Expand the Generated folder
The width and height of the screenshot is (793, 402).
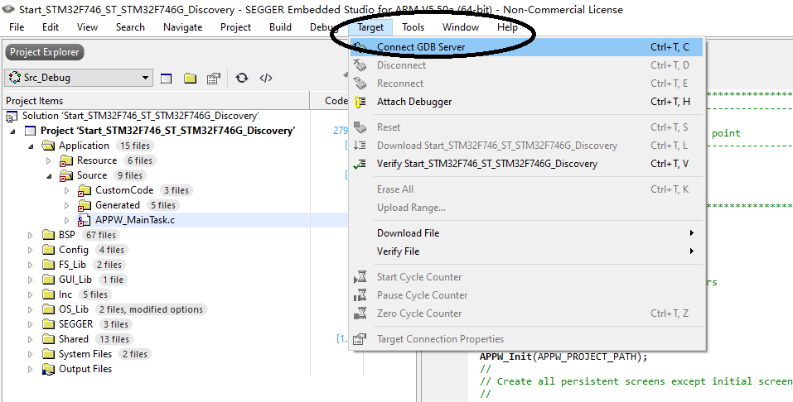67,205
